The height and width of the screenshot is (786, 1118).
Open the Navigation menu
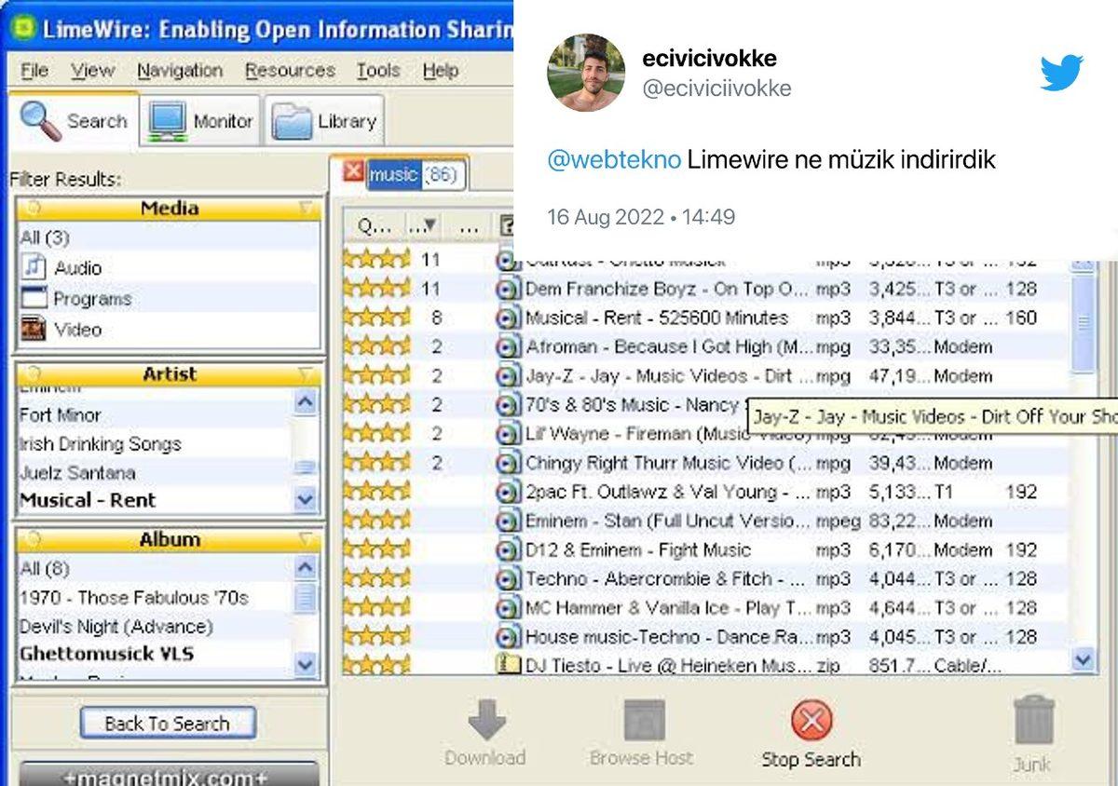(x=180, y=71)
